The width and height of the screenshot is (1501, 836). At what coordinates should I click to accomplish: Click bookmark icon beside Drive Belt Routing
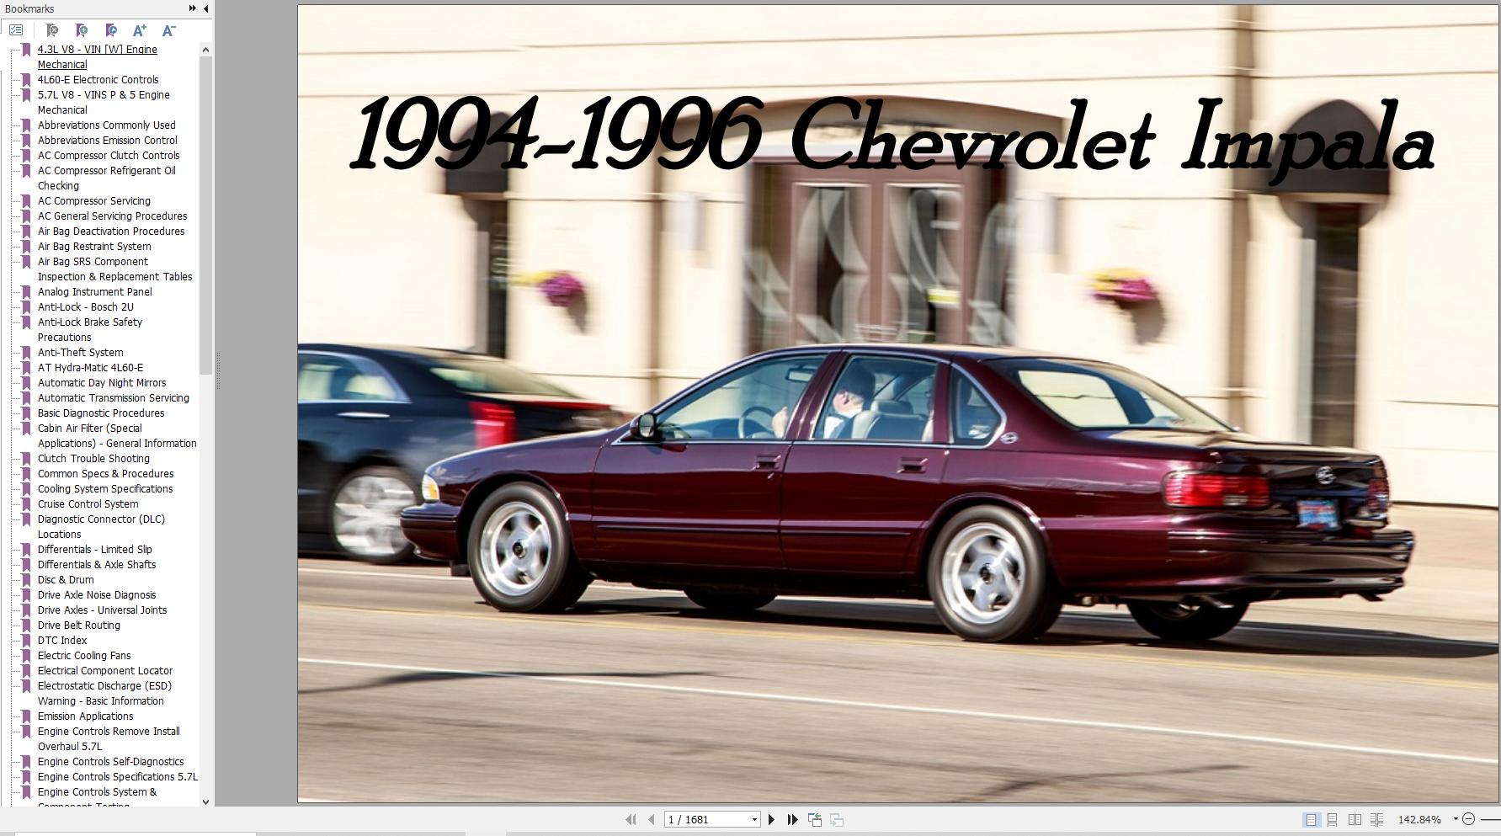click(x=26, y=625)
